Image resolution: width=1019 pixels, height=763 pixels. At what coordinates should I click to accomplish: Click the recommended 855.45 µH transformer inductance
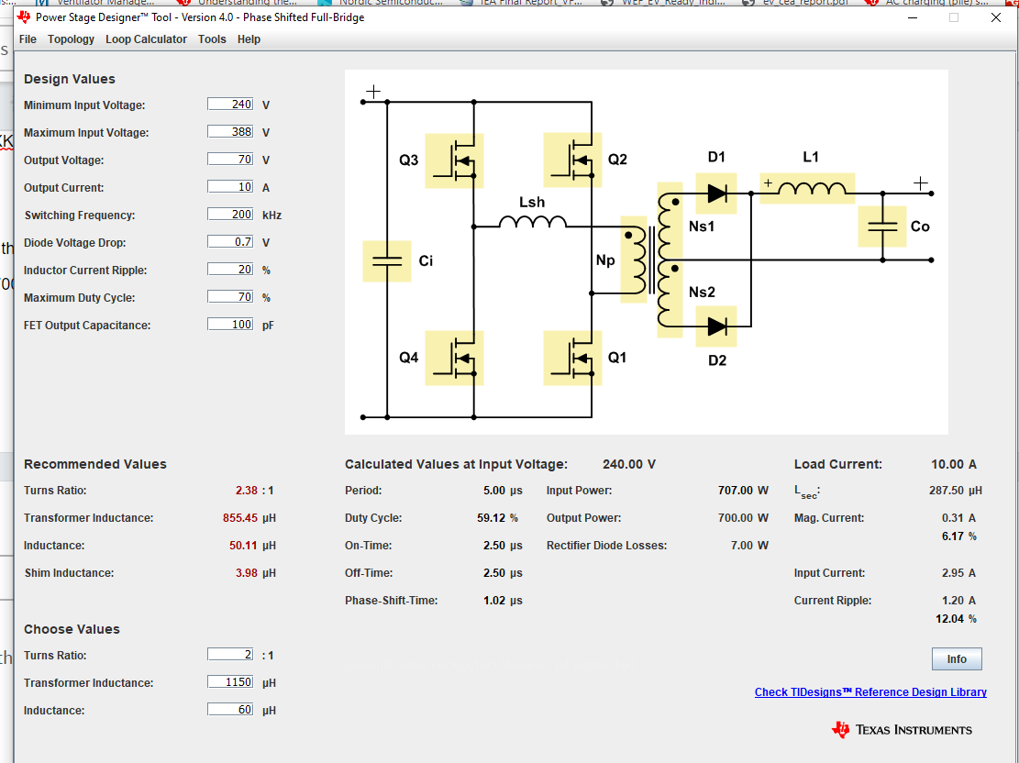tap(239, 518)
